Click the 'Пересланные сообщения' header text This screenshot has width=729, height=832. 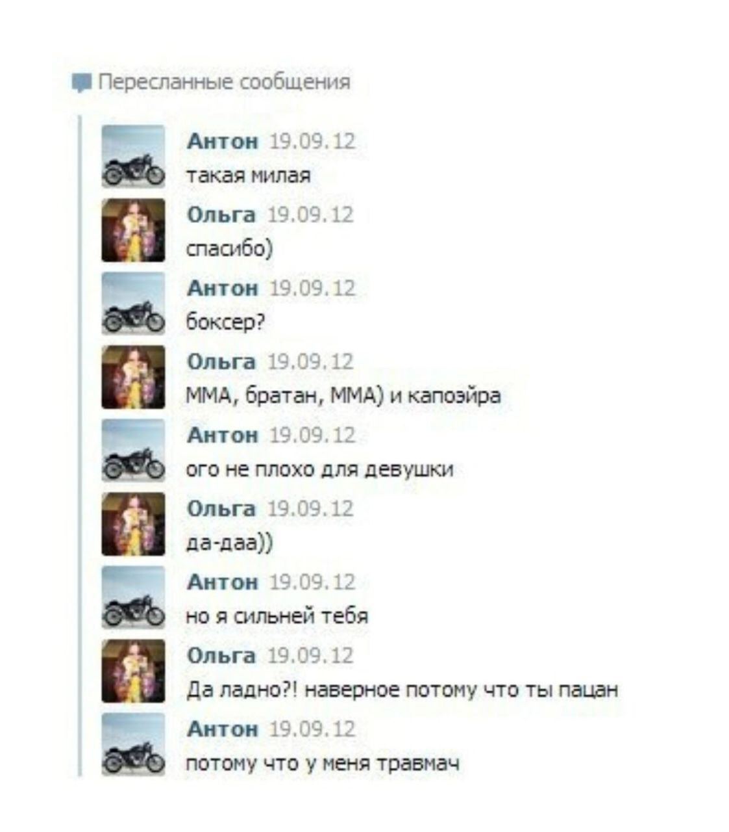pos(225,83)
